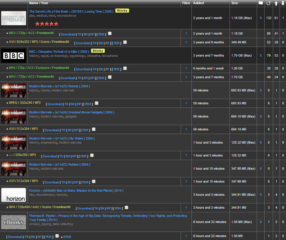The height and width of the screenshot is (240, 286).
Task: Click "6 months and 1 week" added time
Action: click(x=208, y=69)
